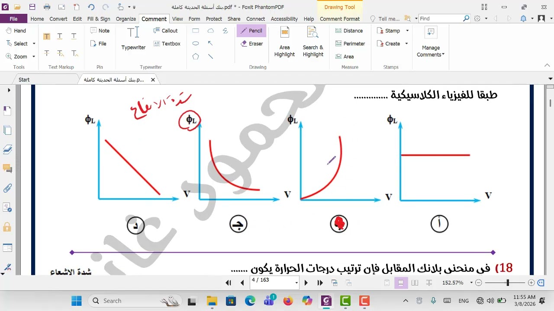Open the Comment Format tab
The width and height of the screenshot is (554, 311).
[x=340, y=19]
